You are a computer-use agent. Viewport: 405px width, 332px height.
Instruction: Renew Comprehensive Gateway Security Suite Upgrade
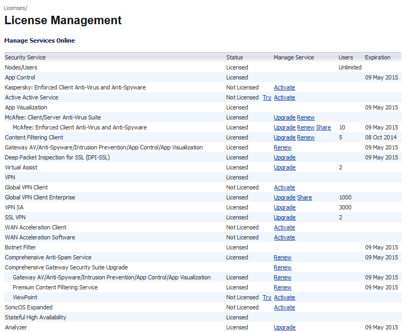pyautogui.click(x=283, y=268)
